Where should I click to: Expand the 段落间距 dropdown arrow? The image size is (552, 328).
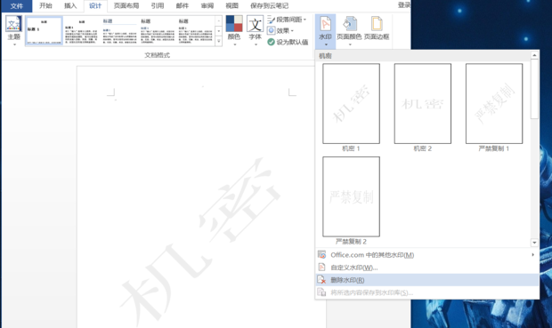pyautogui.click(x=304, y=20)
